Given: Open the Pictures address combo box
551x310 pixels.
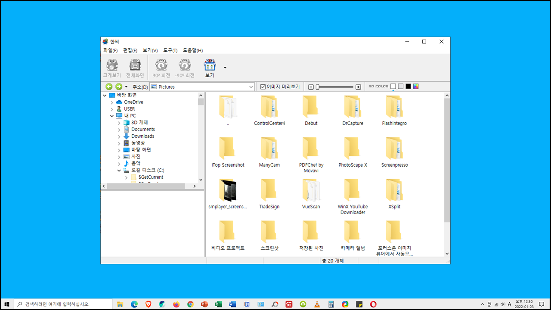Looking at the screenshot, I should point(202,87).
